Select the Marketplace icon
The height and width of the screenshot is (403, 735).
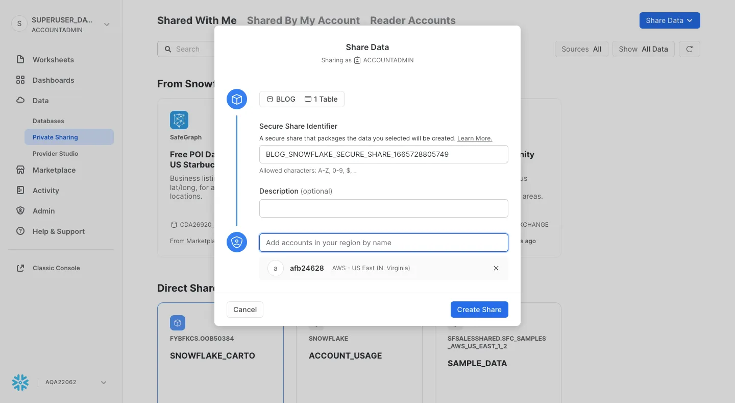pyautogui.click(x=20, y=170)
